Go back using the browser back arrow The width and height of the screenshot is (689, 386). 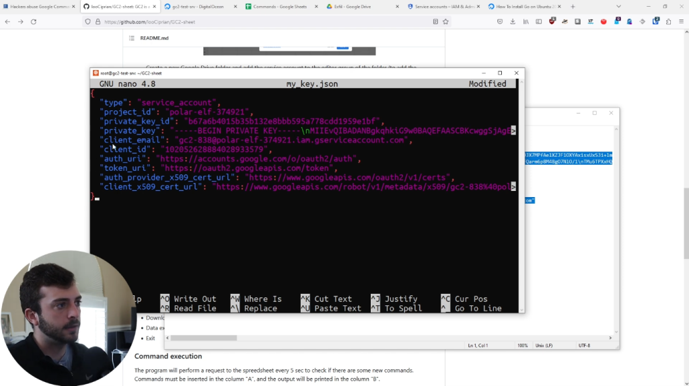tap(7, 22)
